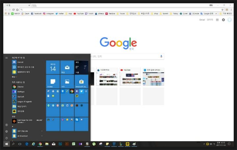Viewport: 237px width, 150px height.
Task: Bookmark this page with the star icon
Action: (222, 10)
